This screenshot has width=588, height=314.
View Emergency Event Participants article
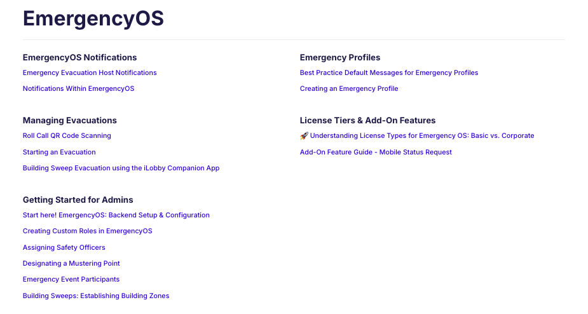pos(71,280)
